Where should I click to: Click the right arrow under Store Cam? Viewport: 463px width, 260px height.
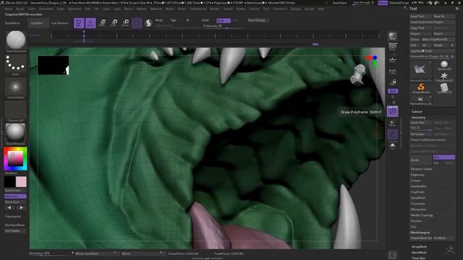pos(21,207)
